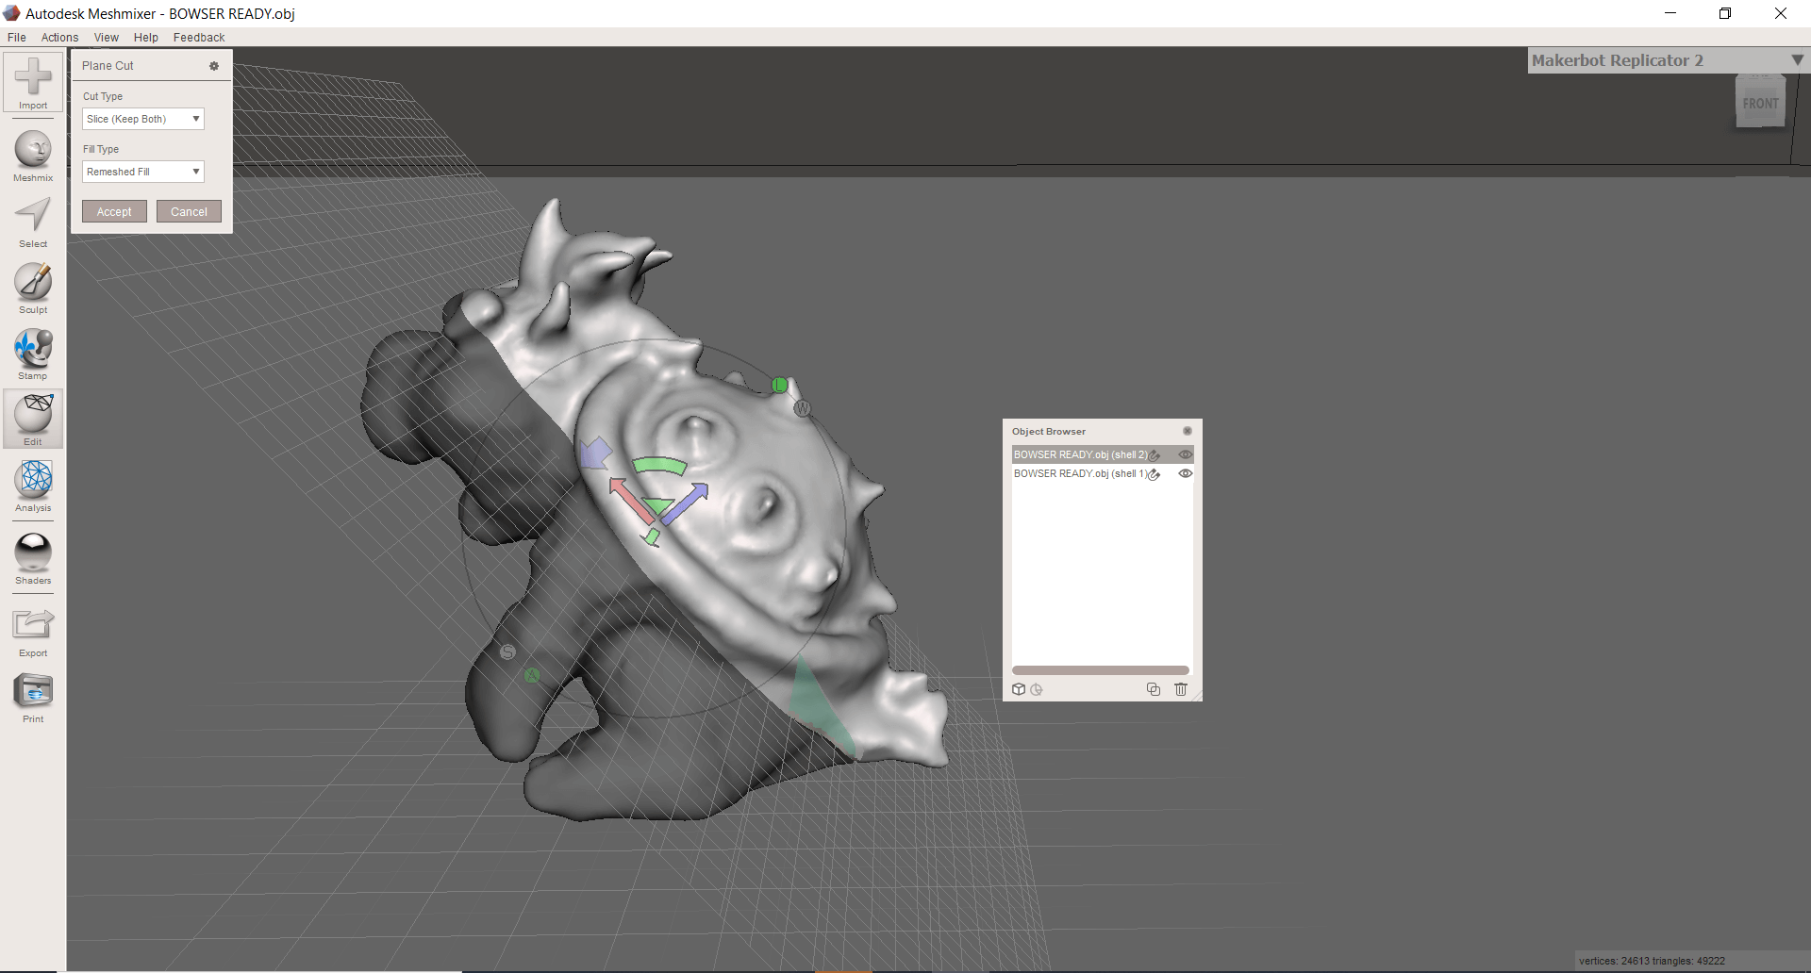1811x973 pixels.
Task: Click the small green arrow below gizmo
Action: pyautogui.click(x=651, y=536)
